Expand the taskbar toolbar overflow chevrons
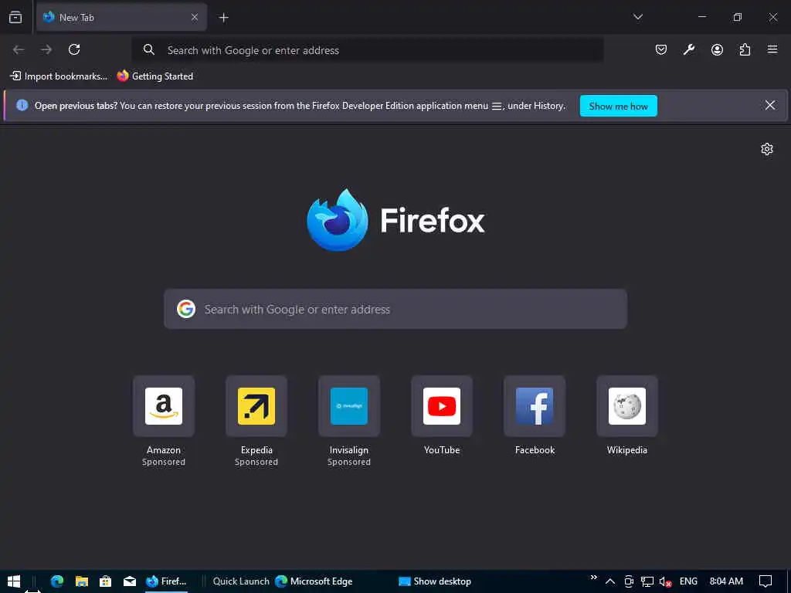Screen dimensions: 791x593 [594, 578]
